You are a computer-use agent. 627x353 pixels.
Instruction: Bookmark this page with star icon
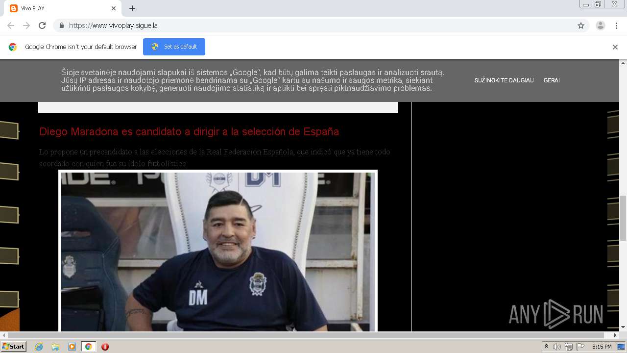click(581, 25)
